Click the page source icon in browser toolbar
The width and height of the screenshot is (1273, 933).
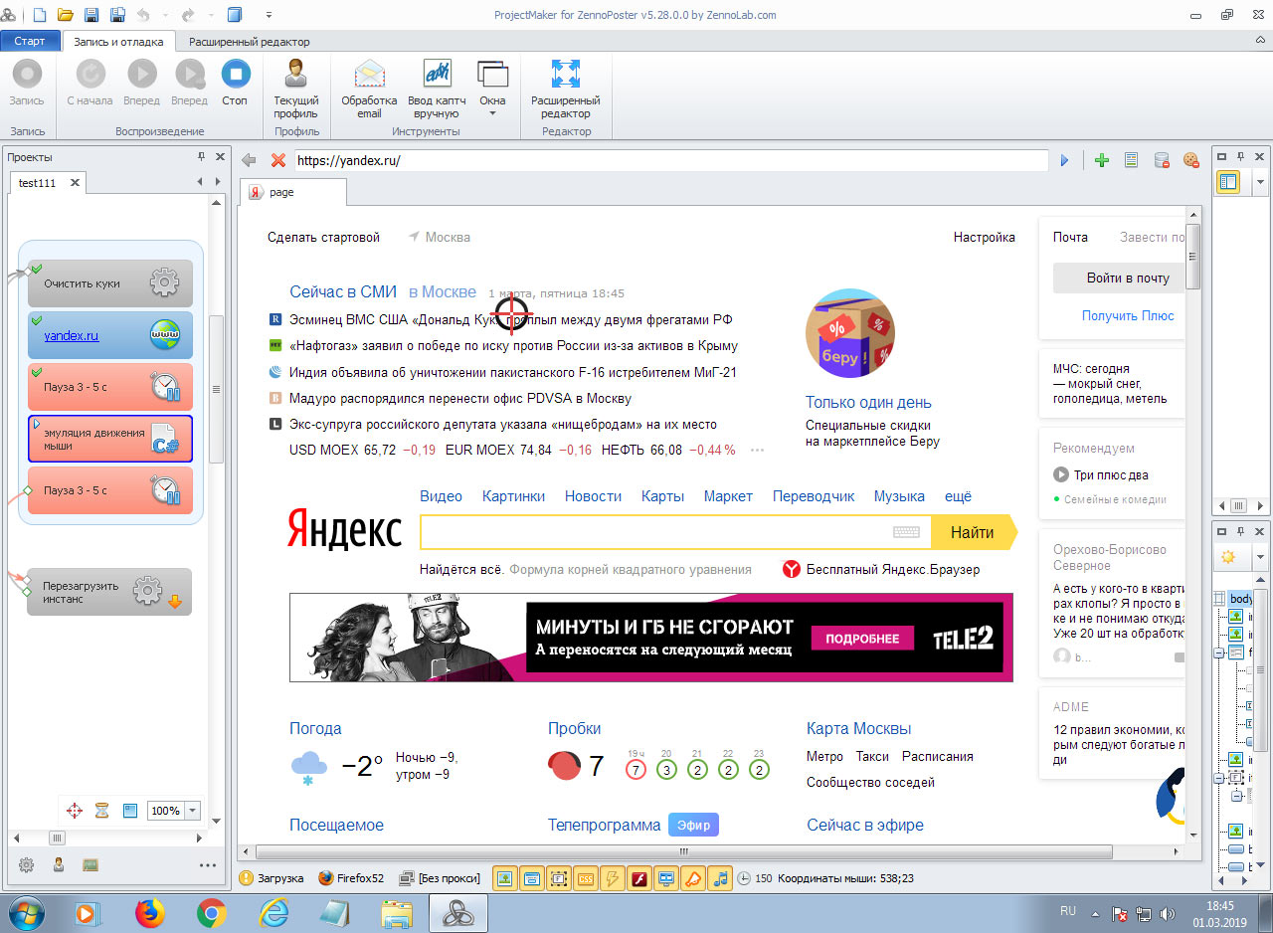point(1131,160)
